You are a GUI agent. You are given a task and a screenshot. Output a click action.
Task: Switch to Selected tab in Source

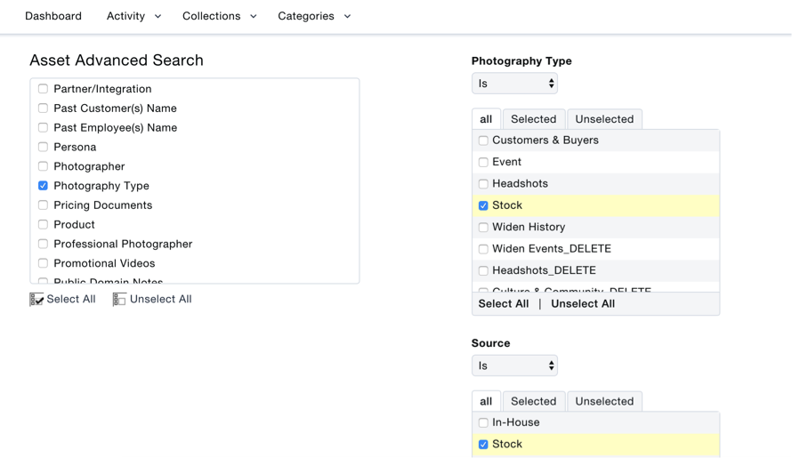point(533,401)
